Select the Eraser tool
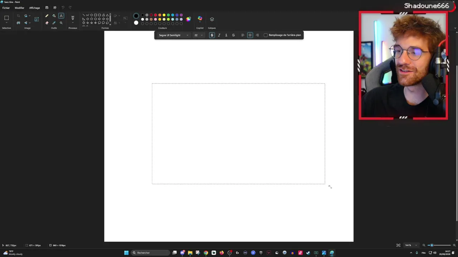458x257 pixels. coord(47,23)
